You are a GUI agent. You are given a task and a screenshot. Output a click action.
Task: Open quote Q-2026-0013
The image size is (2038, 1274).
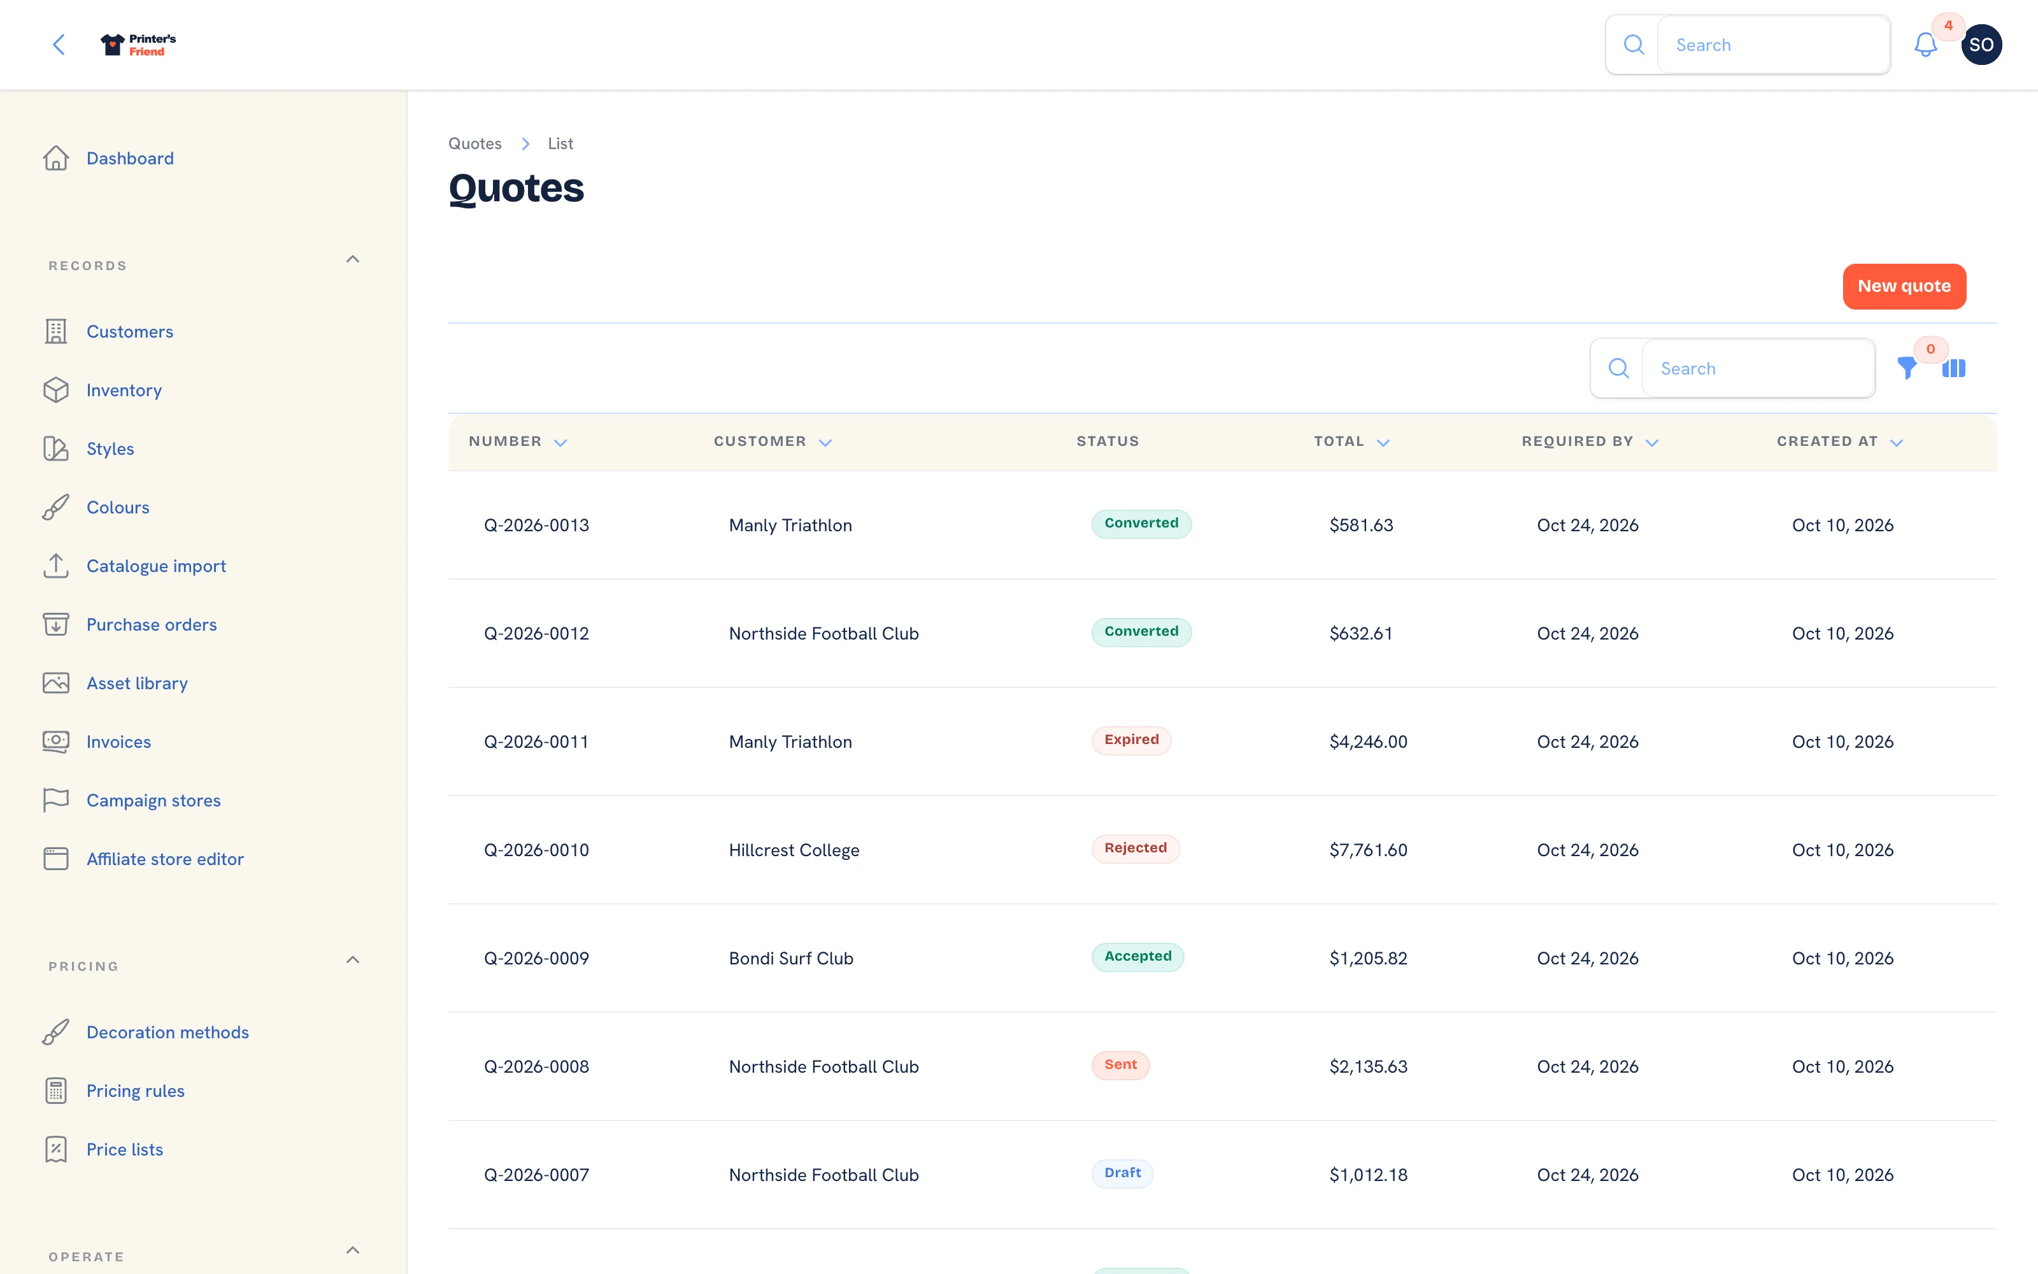click(x=536, y=525)
